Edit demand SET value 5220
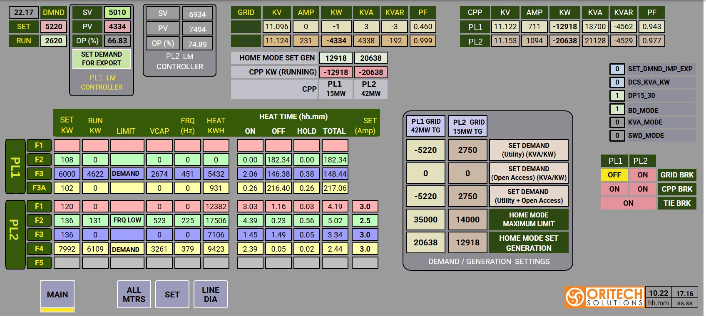Screen dimensions: 706x317 (54, 27)
